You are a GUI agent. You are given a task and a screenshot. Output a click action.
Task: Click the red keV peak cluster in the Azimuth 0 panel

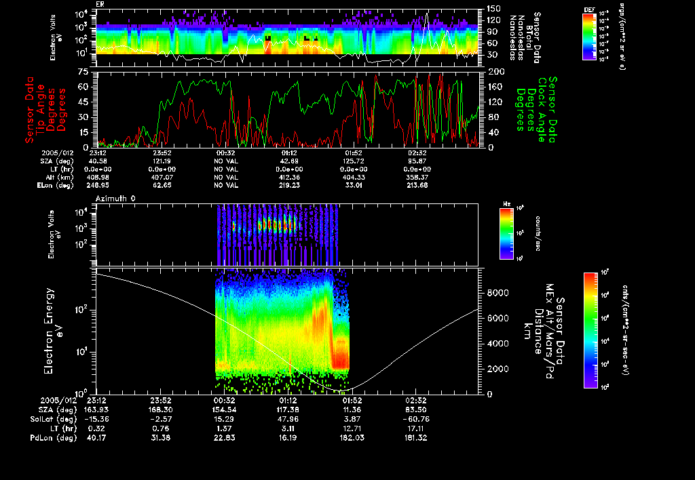tap(278, 225)
